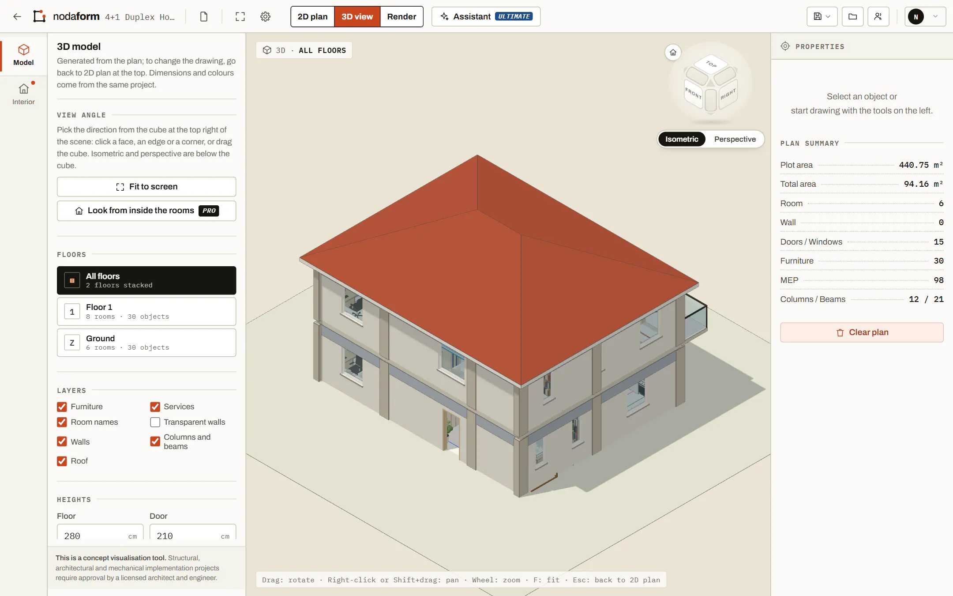
Task: Uncheck the Room names checkbox
Action: [62, 422]
